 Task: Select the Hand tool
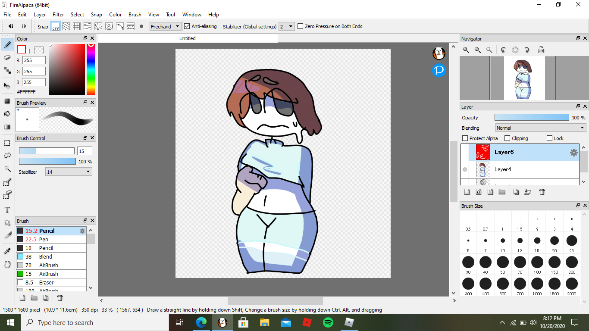pyautogui.click(x=7, y=264)
